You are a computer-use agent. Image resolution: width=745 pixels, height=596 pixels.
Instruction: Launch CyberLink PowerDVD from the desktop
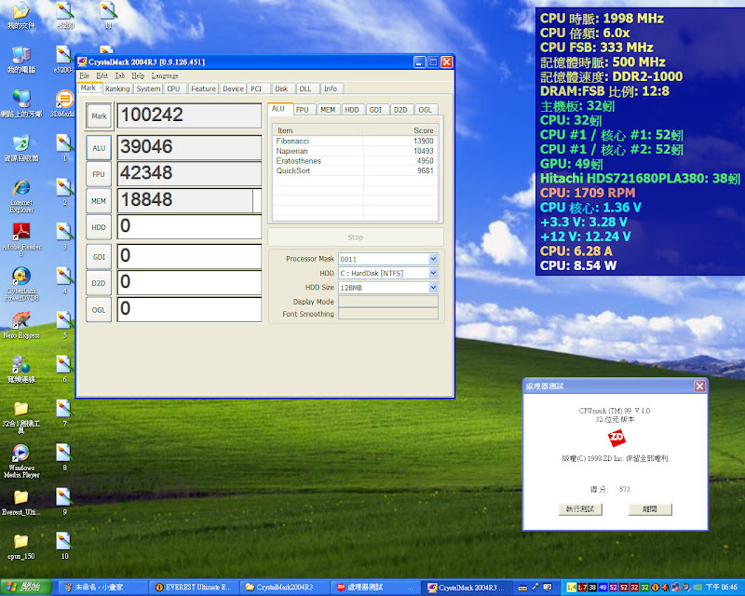click(20, 276)
